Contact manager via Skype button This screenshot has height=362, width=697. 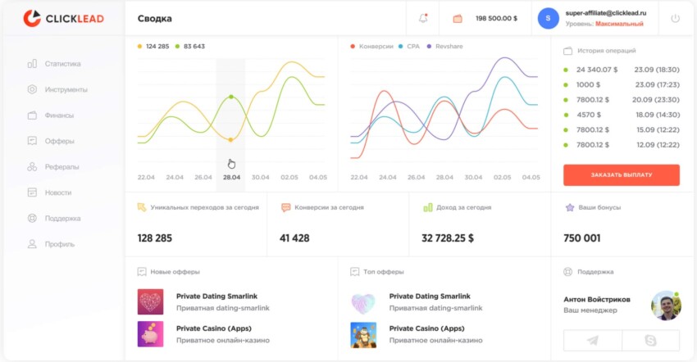click(651, 340)
